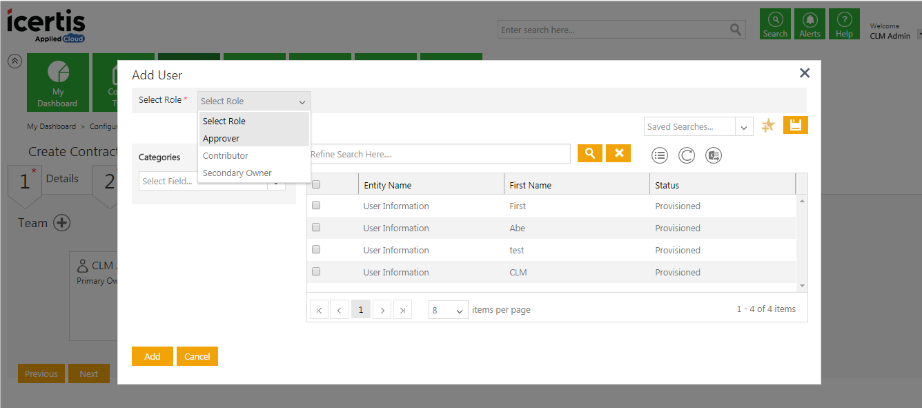Click the First Name cell 'CLM'

pos(518,272)
